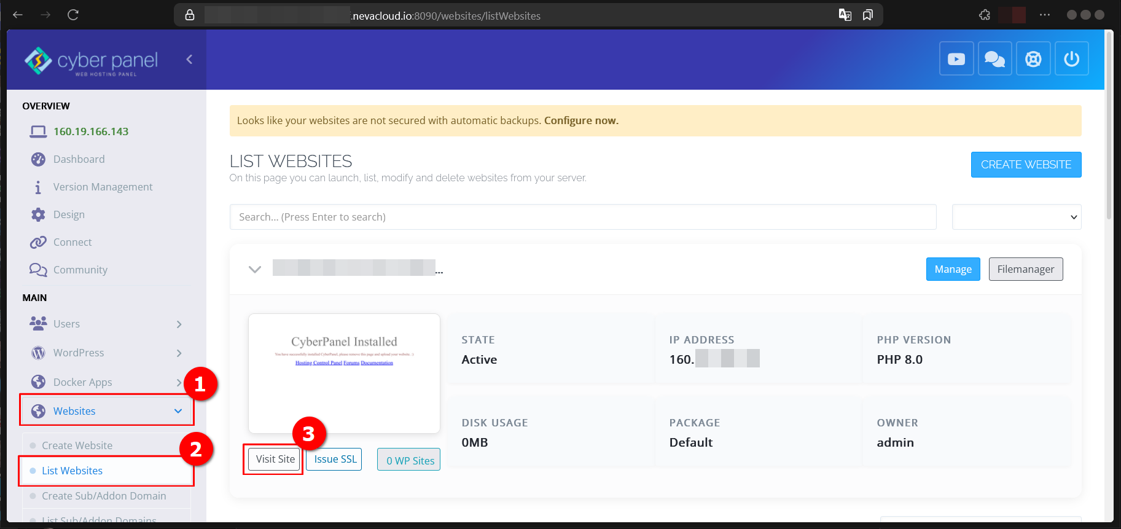Select List Websites submenu item

pyautogui.click(x=106, y=471)
